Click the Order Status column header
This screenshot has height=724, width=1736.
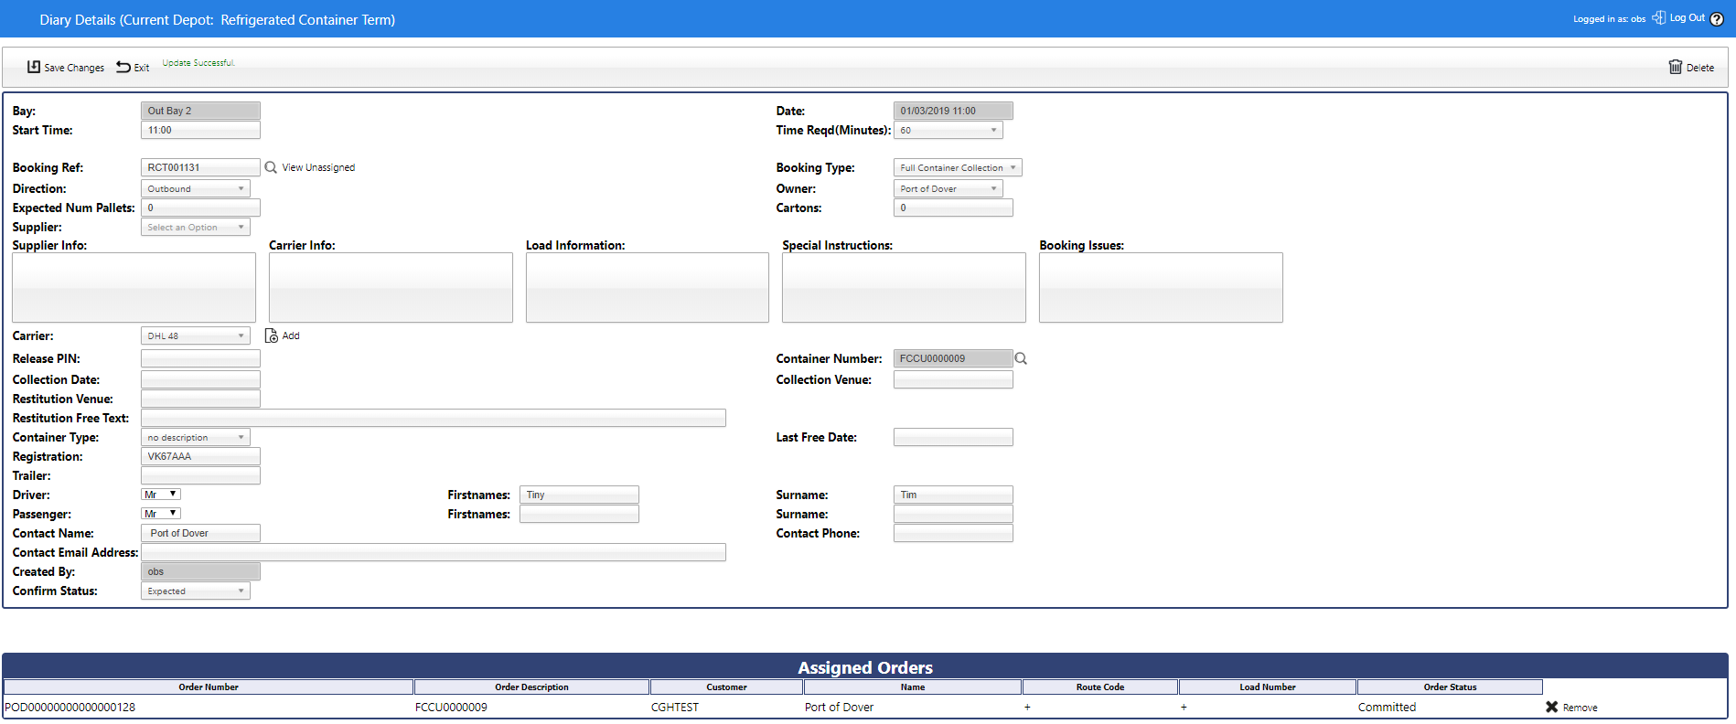point(1450,687)
